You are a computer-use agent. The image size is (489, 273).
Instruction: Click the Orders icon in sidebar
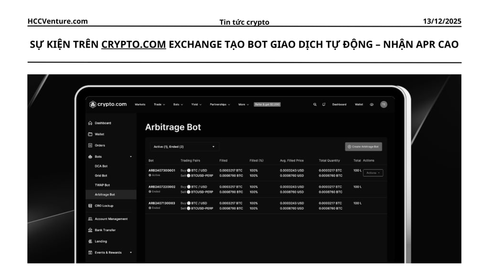tap(90, 145)
